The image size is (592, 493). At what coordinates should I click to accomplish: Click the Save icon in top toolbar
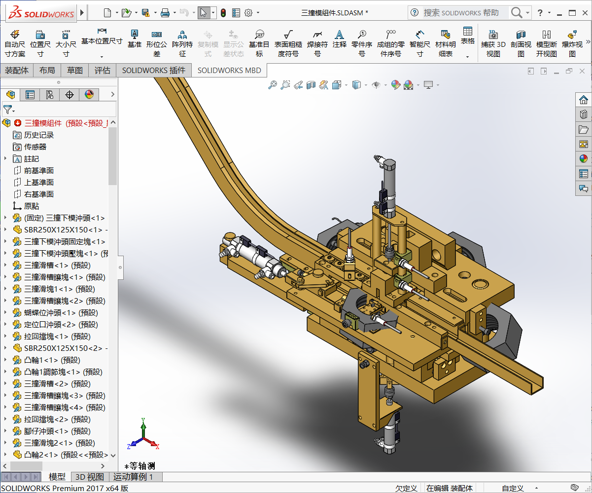146,13
